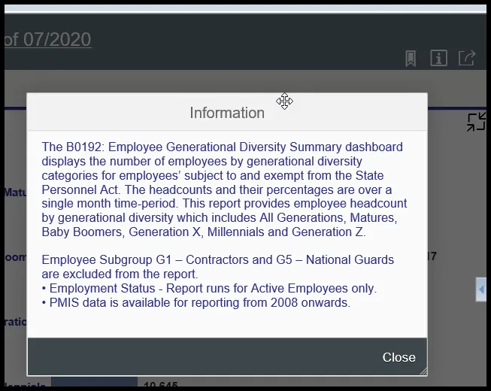This screenshot has height=391, width=491.
Task: Close the Information dialog
Action: (x=399, y=357)
